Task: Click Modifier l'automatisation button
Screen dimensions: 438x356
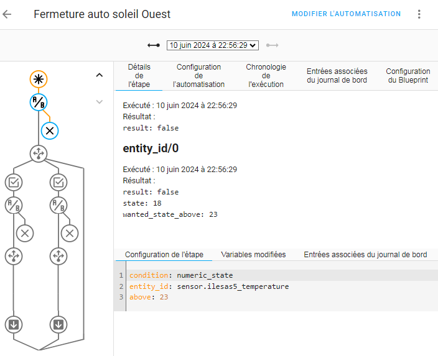Action: click(x=346, y=14)
